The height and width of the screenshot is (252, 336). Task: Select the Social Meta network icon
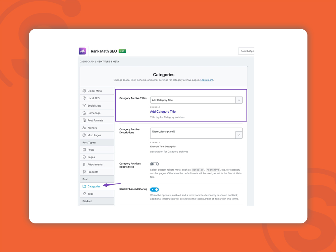[84, 106]
